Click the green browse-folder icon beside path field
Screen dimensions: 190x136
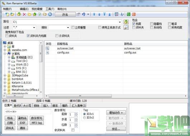tap(126, 22)
